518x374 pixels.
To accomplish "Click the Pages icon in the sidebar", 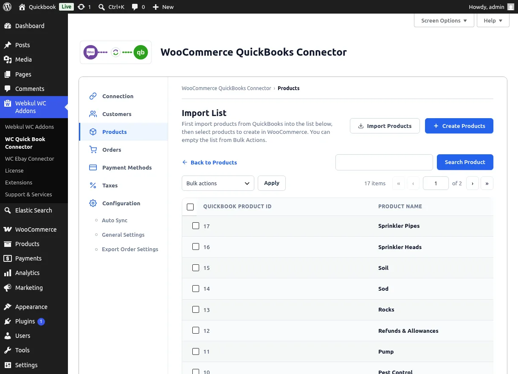I will coord(8,74).
